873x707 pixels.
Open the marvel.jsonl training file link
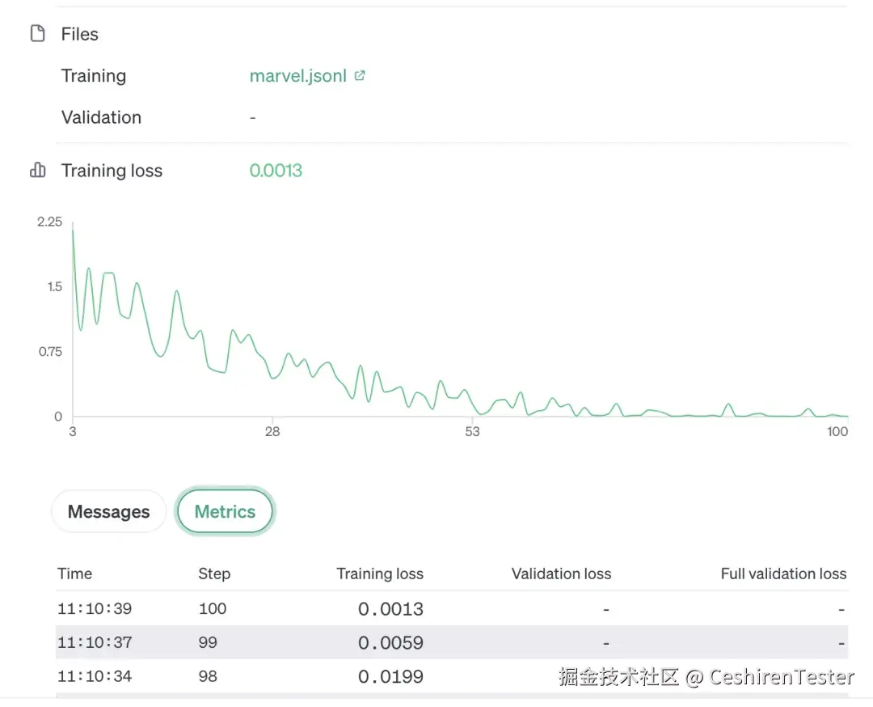(297, 76)
